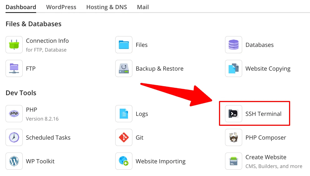Viewport: 310px width, 176px height.
Task: Click the Scheduled Tasks clock icon
Action: 14,137
